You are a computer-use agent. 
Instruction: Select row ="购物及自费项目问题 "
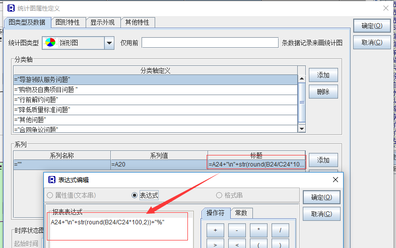[156, 90]
